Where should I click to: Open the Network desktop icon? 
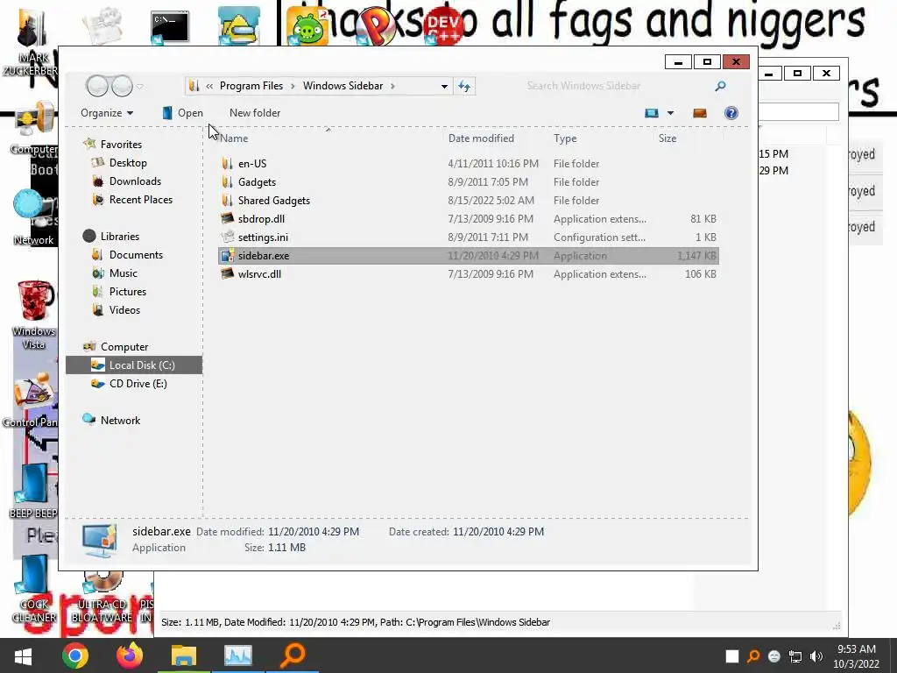click(x=33, y=218)
